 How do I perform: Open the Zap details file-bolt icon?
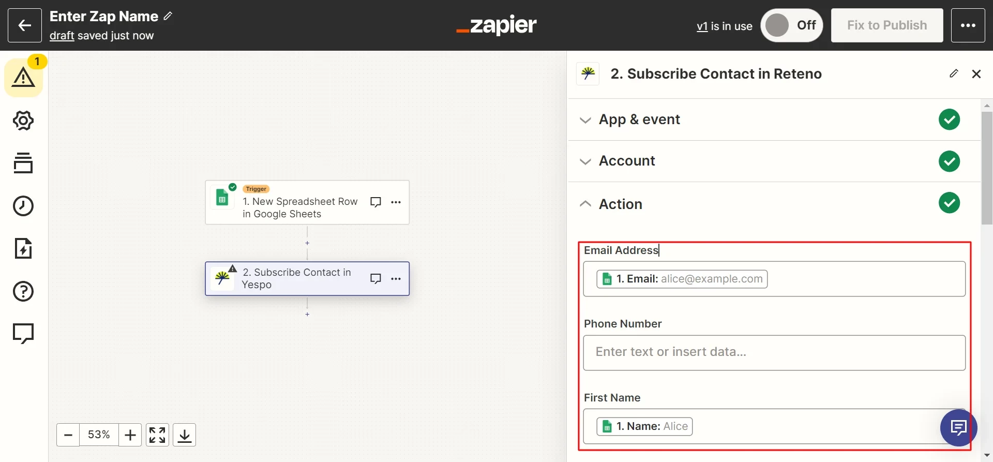(23, 248)
